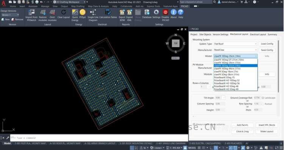Viewport: 284px width, 150px height.
Task: Open the Database tool
Action: 147,14
